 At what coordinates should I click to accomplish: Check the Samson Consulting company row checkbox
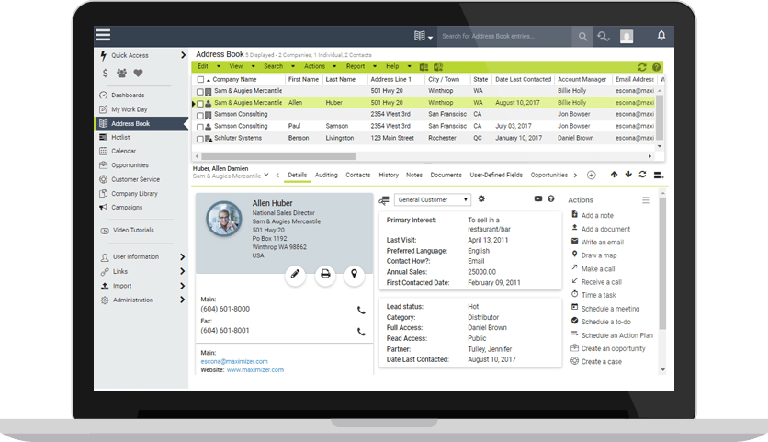[x=200, y=116]
